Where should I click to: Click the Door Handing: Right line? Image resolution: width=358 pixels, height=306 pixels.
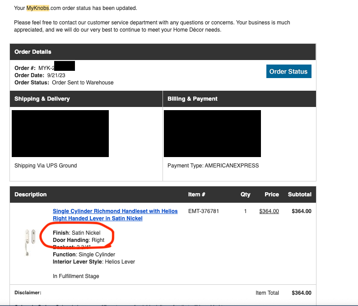79,240
